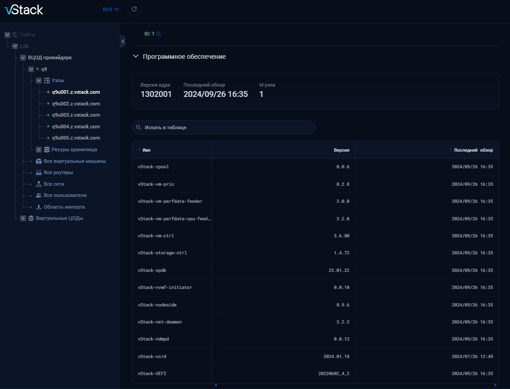Open Все сети in the tree

pos(54,184)
